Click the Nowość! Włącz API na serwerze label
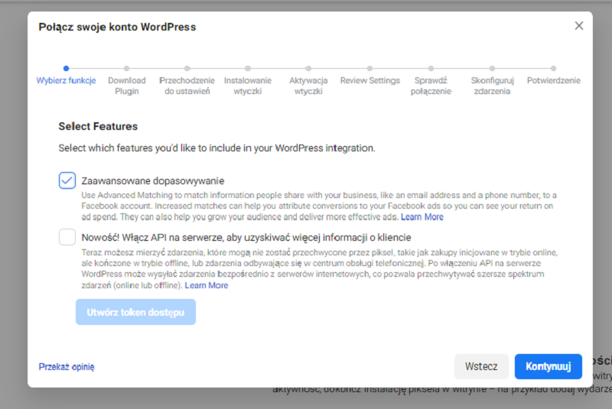 246,238
